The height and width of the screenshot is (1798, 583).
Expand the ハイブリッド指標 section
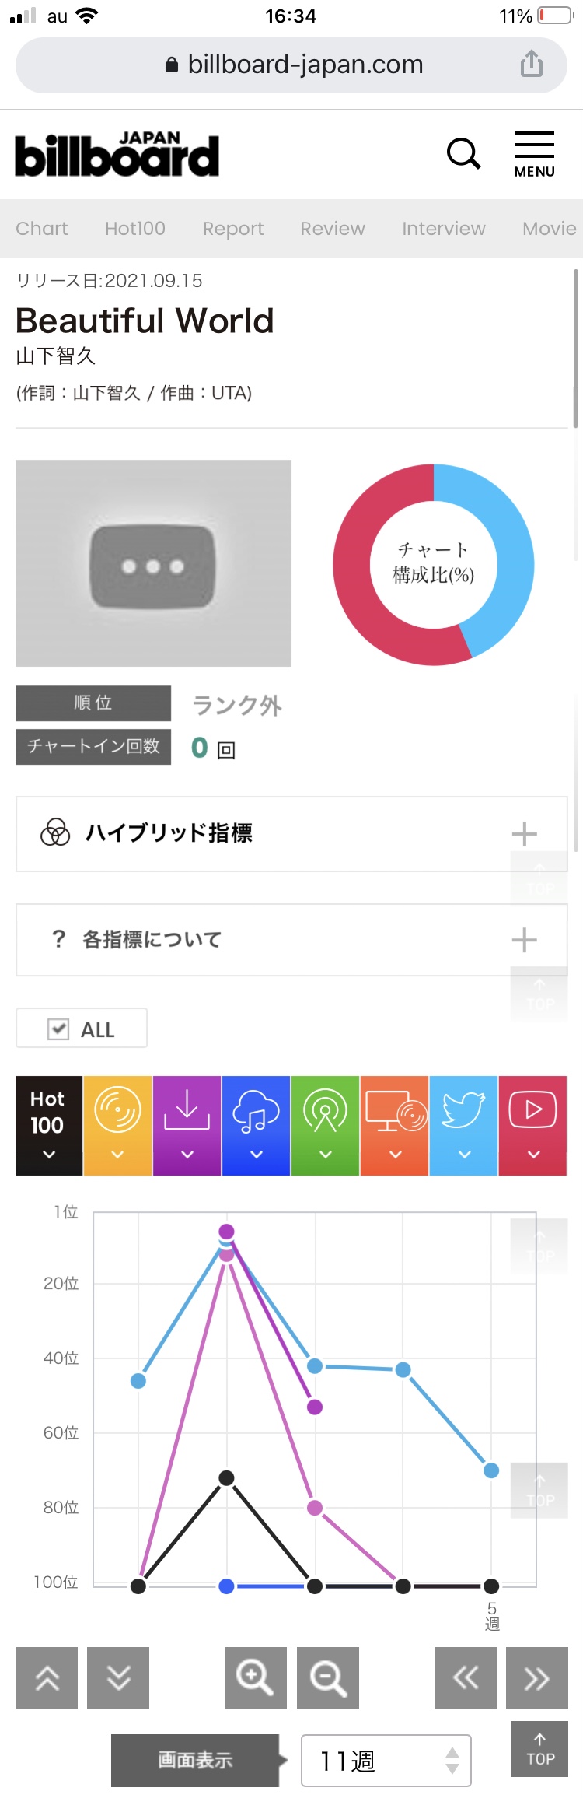(291, 834)
